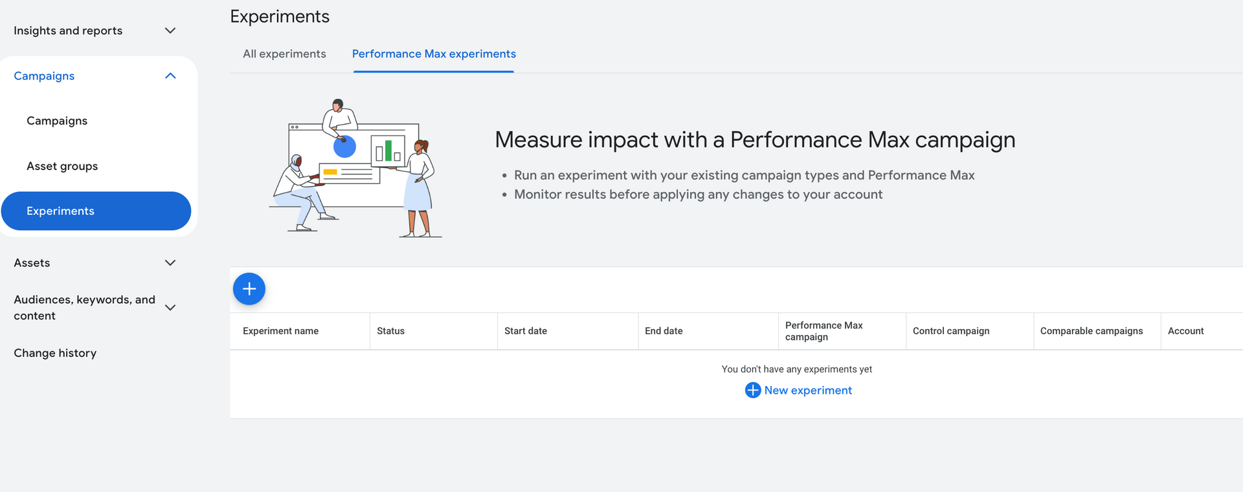Click Audiences, keywords, and content label

click(84, 308)
